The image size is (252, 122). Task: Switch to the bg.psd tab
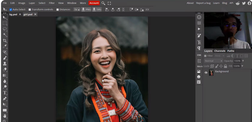[13, 14]
